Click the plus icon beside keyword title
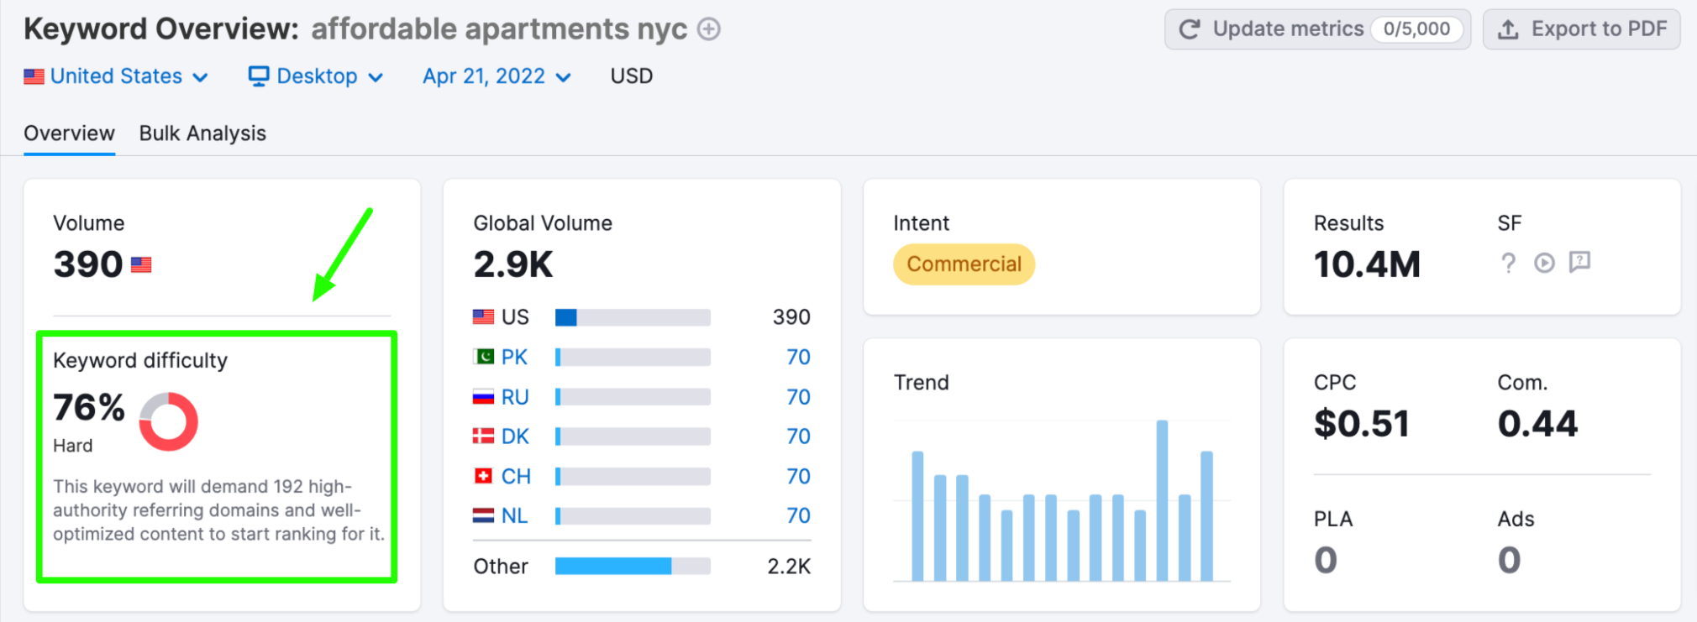1697x622 pixels. click(709, 29)
